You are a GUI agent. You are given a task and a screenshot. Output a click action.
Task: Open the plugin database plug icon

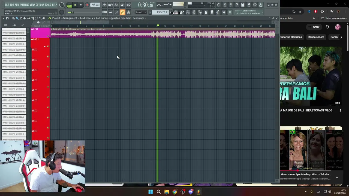click(x=212, y=12)
